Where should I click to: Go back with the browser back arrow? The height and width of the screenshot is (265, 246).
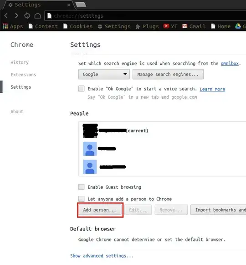pyautogui.click(x=6, y=16)
